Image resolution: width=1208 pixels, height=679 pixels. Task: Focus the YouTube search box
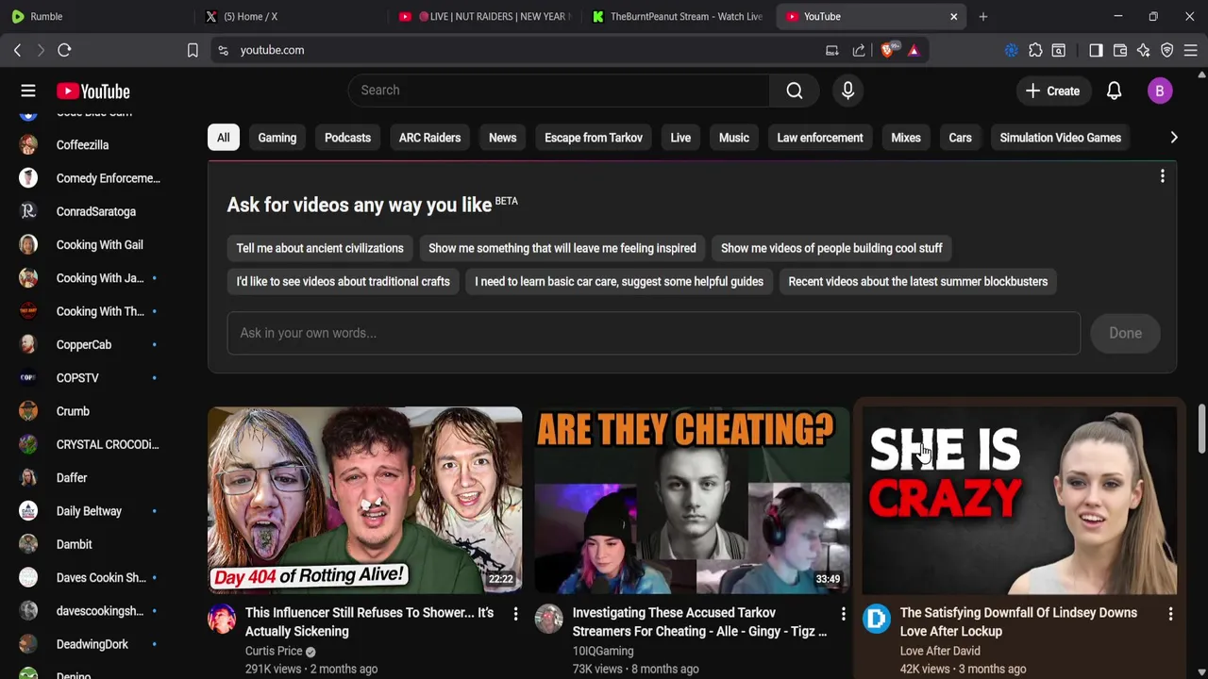(559, 91)
